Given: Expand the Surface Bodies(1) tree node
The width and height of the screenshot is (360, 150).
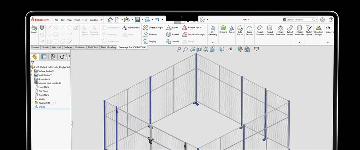Looking at the screenshot, I should click(32, 71).
